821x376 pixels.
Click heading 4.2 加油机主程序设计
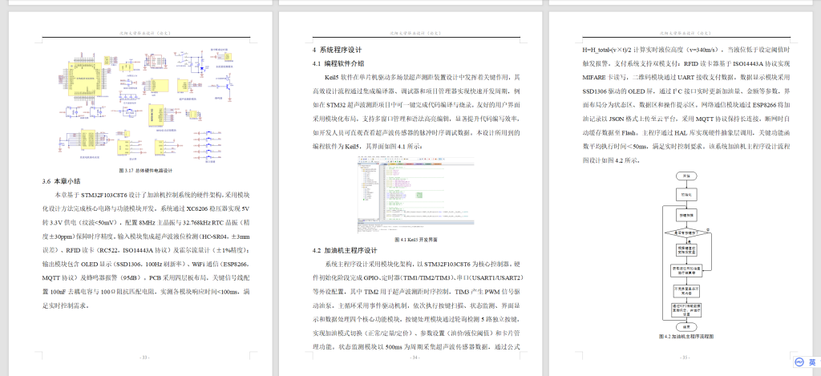click(x=345, y=250)
